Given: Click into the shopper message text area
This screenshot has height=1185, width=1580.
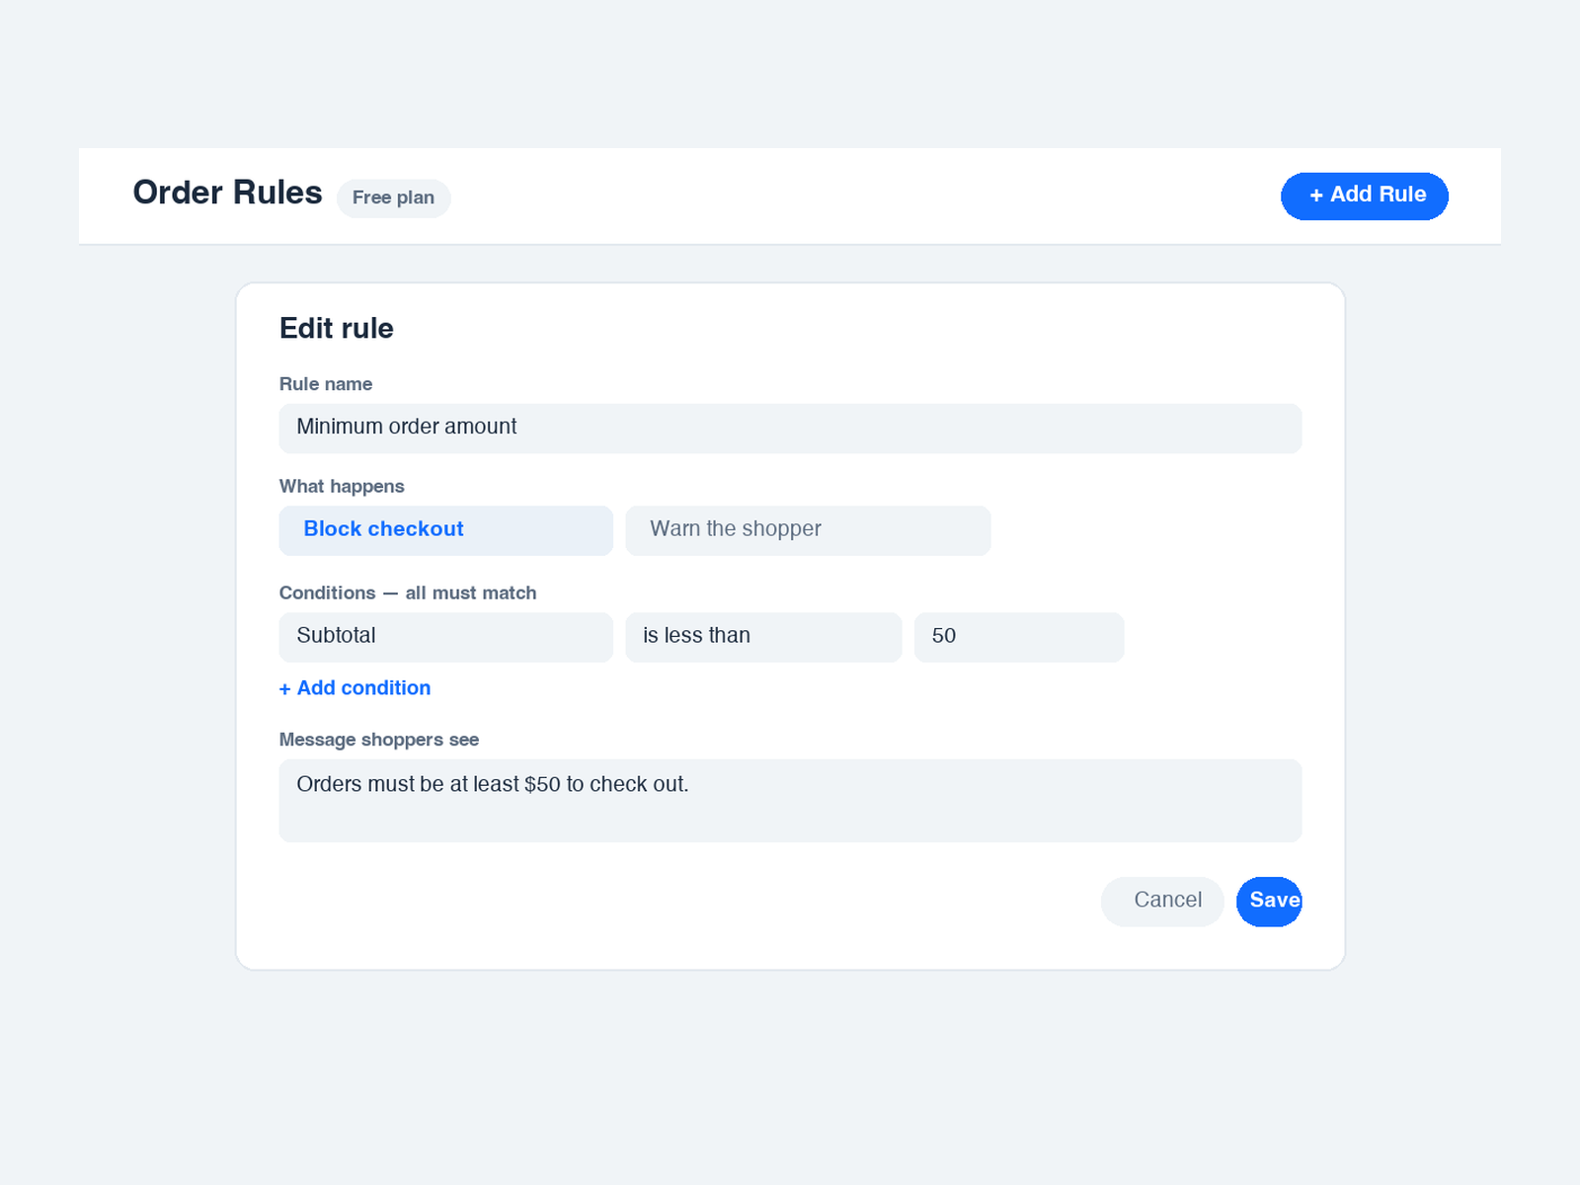Looking at the screenshot, I should (790, 800).
